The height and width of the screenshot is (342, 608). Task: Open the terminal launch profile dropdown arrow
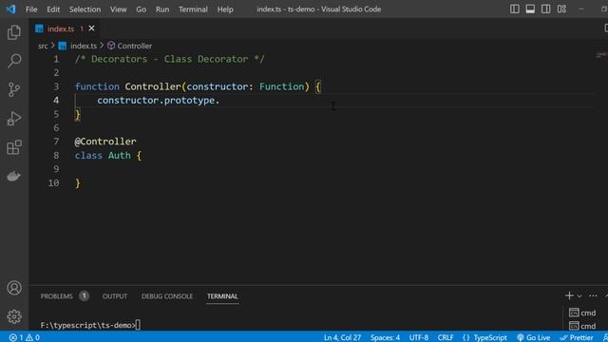tap(579, 296)
